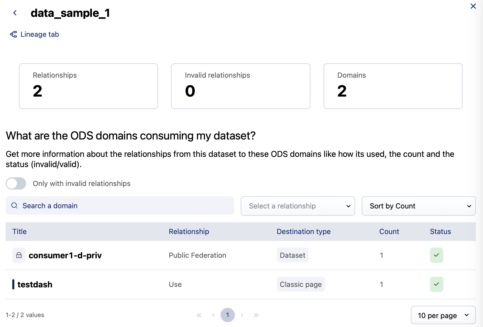Jump to the last page with double-right arrows

point(256,315)
